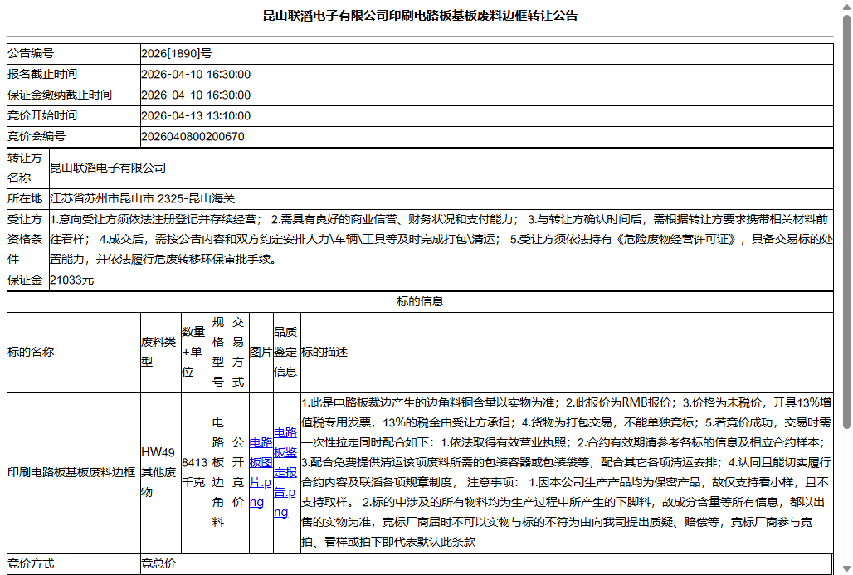Screen dimensions: 853x575
Task: Click the item name 印刷电路板基板废料边框
Action: (x=71, y=472)
